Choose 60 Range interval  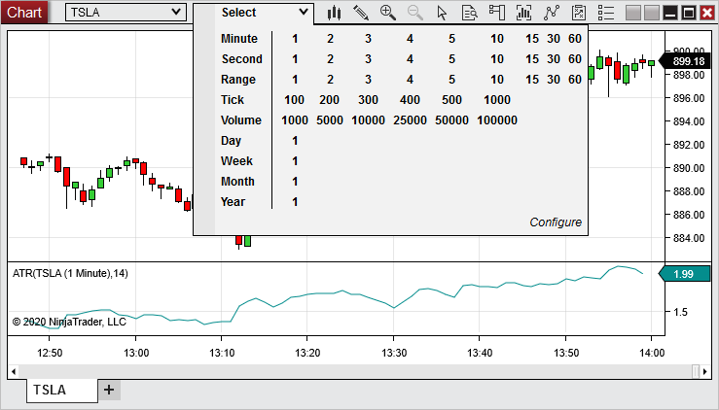(x=575, y=80)
